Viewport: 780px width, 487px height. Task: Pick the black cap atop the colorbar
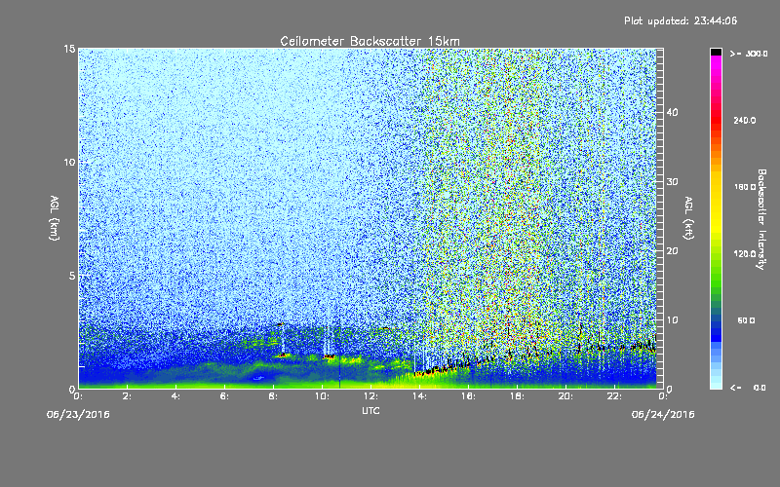pos(716,52)
